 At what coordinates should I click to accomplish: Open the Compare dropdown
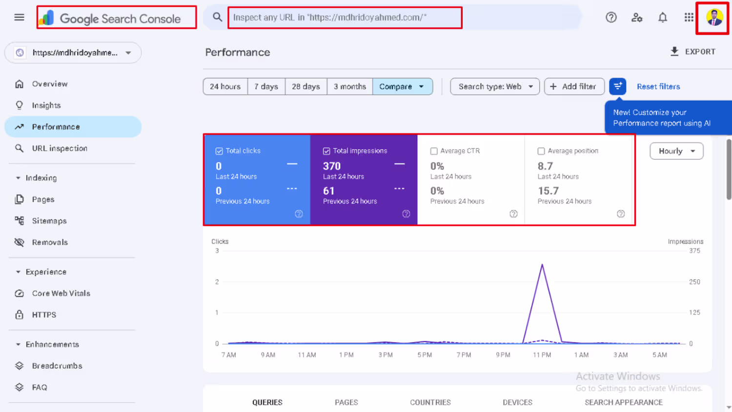tap(403, 86)
